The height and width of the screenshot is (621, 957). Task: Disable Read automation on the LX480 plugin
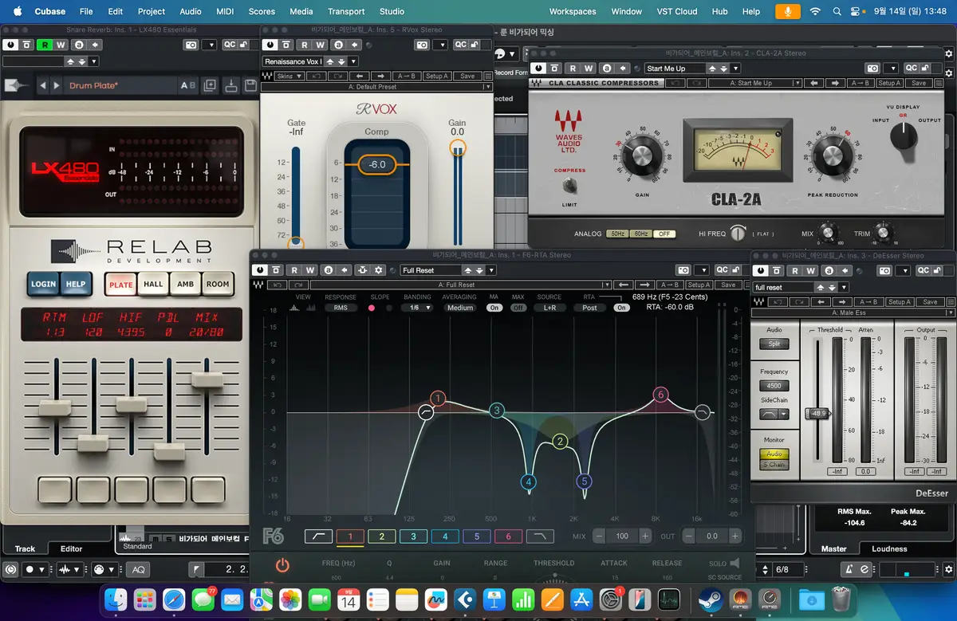click(44, 45)
